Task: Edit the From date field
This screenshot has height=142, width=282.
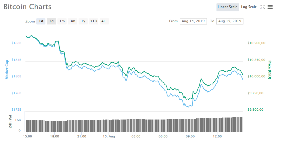Action: point(193,21)
